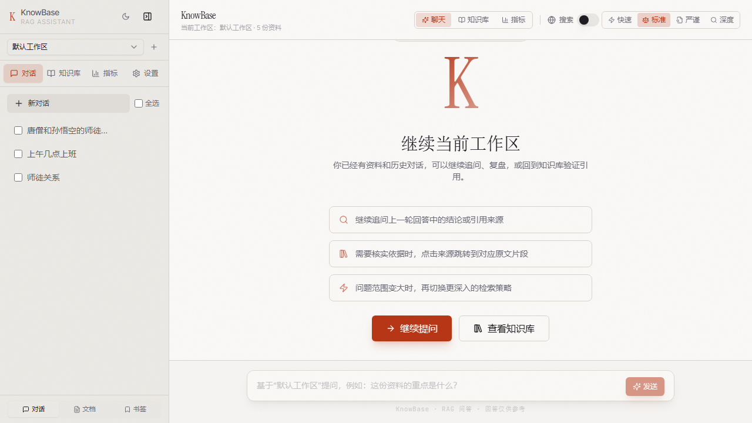Click the KnowBase header title
This screenshot has width=752, height=423.
pyautogui.click(x=199, y=15)
